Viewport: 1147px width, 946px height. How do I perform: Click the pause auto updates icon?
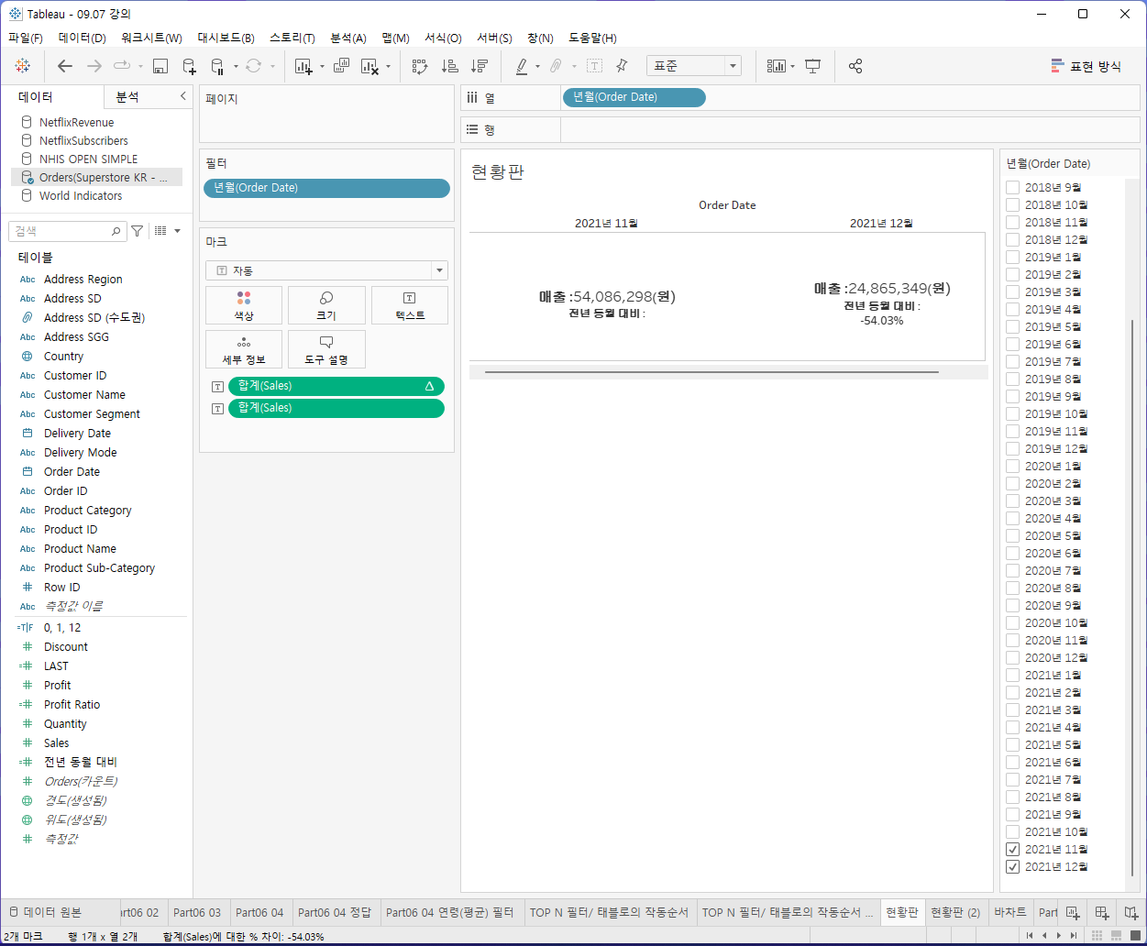(217, 66)
